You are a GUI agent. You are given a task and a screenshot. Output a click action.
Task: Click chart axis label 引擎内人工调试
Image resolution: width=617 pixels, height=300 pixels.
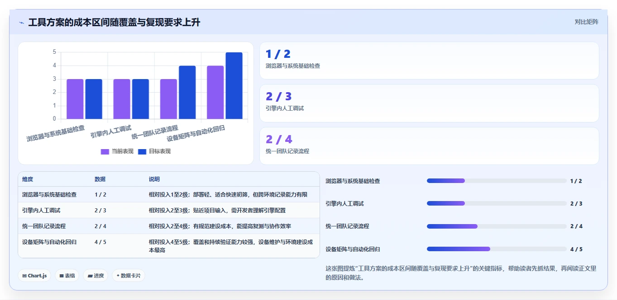point(110,131)
